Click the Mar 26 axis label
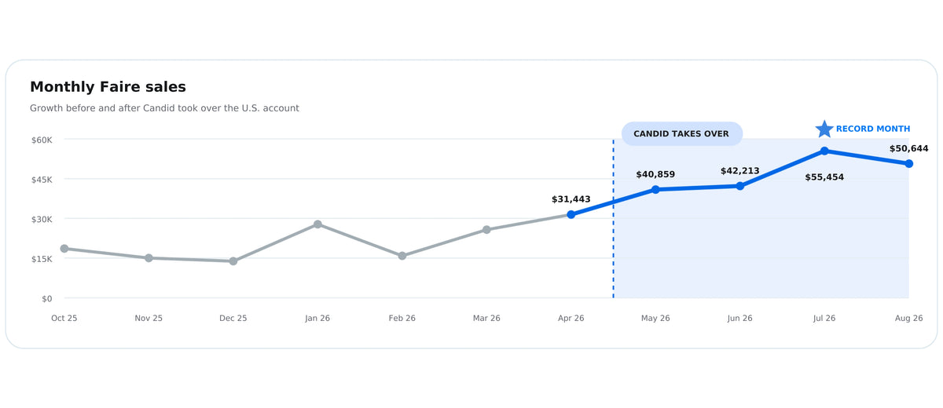Screen dimensions: 943x408 486,319
